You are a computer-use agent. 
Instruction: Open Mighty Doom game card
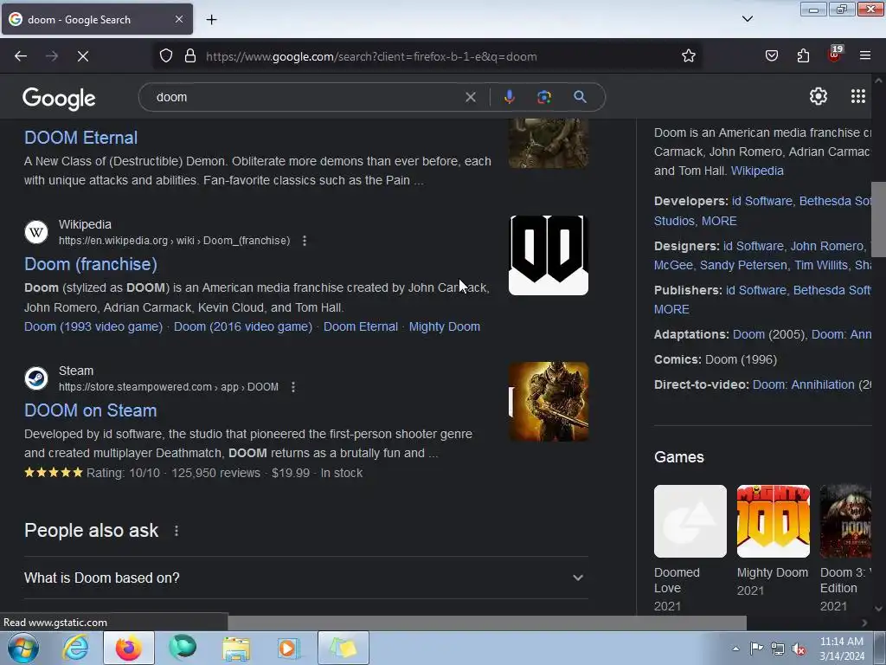(773, 540)
